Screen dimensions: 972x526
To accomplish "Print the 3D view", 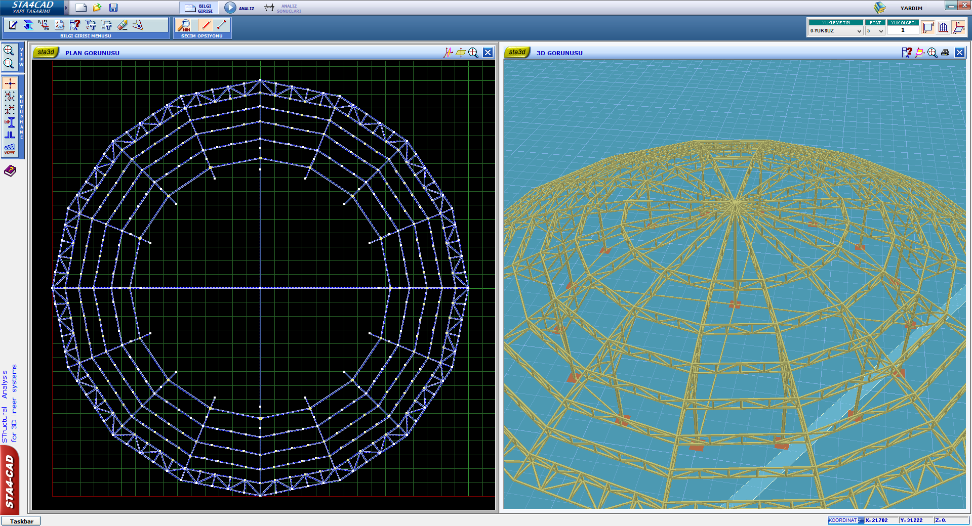I will coord(945,53).
